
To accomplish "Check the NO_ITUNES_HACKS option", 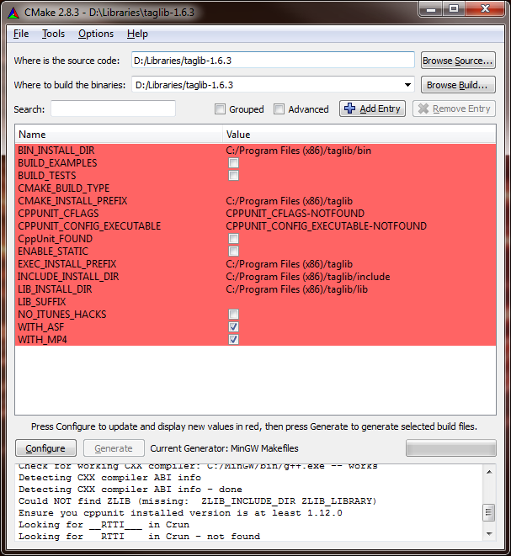I will point(233,314).
